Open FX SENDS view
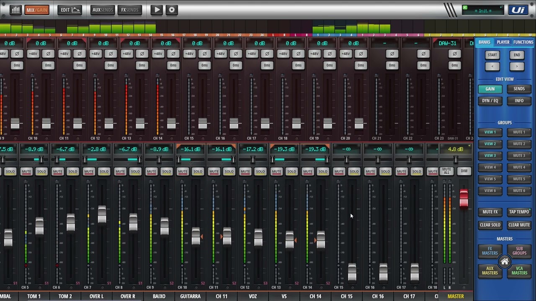This screenshot has width=536, height=301. click(129, 10)
